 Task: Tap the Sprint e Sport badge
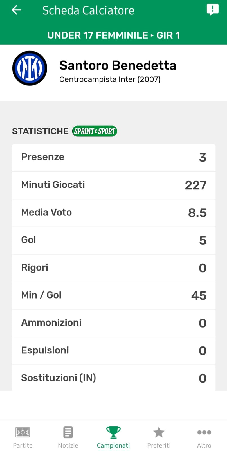coord(95,131)
